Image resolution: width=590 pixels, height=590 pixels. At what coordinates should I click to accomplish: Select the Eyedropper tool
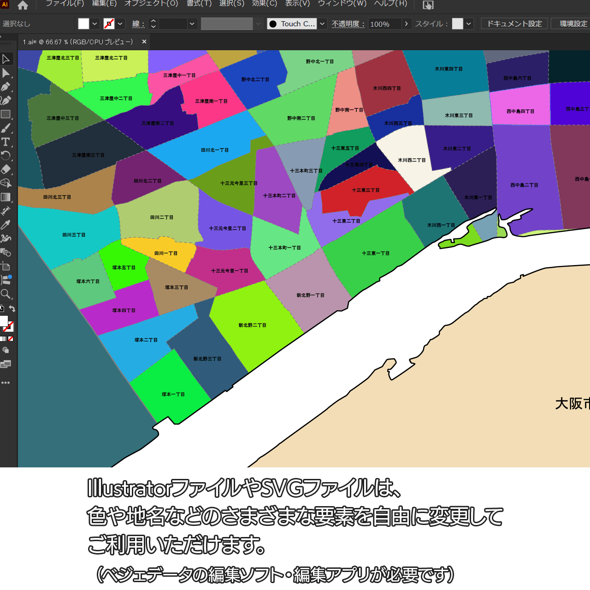pyautogui.click(x=6, y=224)
